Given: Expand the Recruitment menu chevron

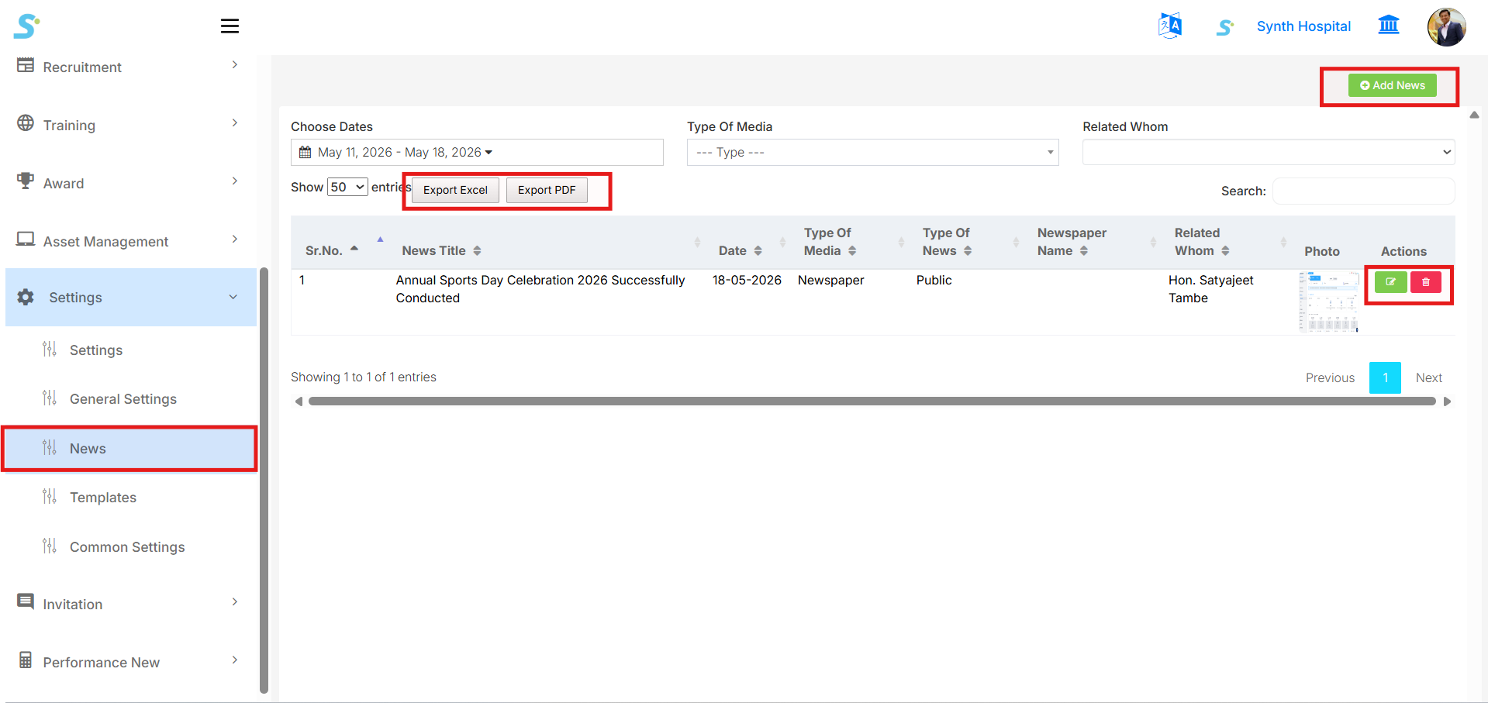Looking at the screenshot, I should pos(234,65).
